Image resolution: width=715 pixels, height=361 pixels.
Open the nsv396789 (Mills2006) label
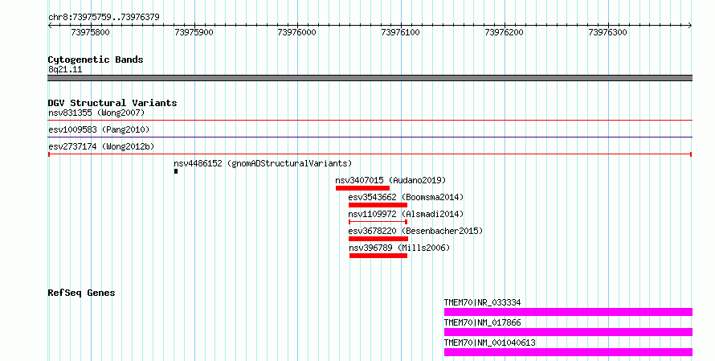[399, 248]
